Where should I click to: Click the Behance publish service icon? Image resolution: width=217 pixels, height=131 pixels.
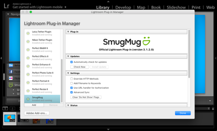click(x=11, y=65)
